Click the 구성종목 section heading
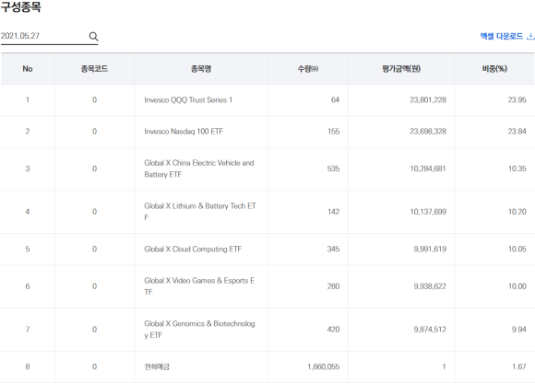The height and width of the screenshot is (384, 535). (21, 6)
